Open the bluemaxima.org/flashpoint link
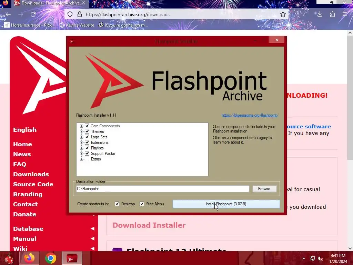The height and width of the screenshot is (265, 353). point(250,115)
